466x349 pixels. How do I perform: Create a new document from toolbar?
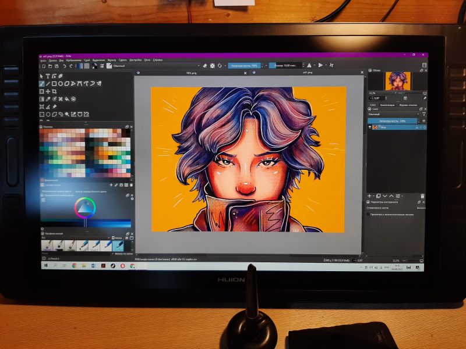[43, 66]
